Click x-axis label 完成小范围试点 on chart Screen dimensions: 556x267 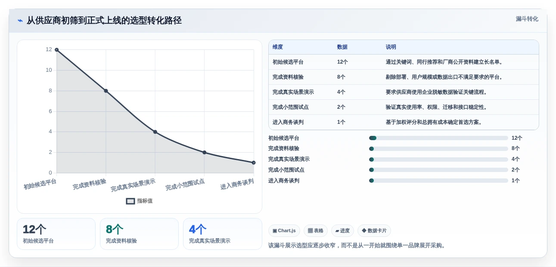185,185
